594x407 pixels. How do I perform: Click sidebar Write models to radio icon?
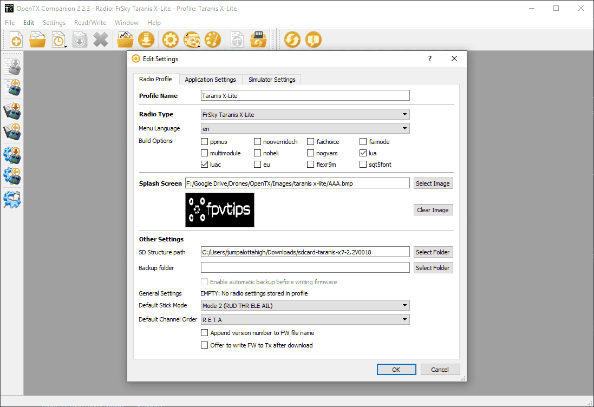(12, 67)
